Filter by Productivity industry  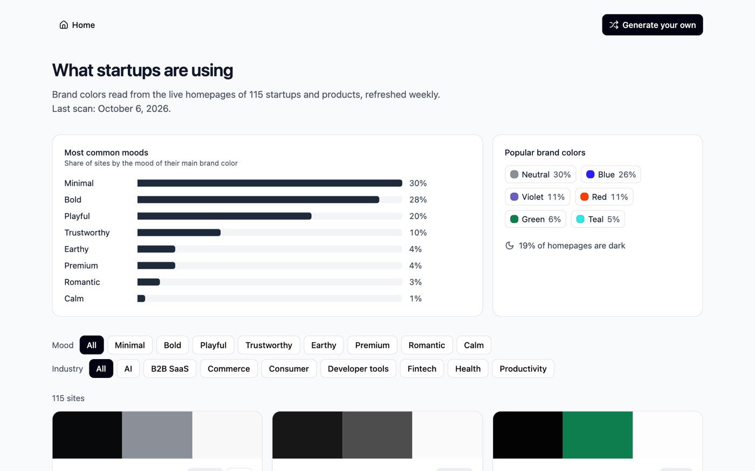click(523, 369)
